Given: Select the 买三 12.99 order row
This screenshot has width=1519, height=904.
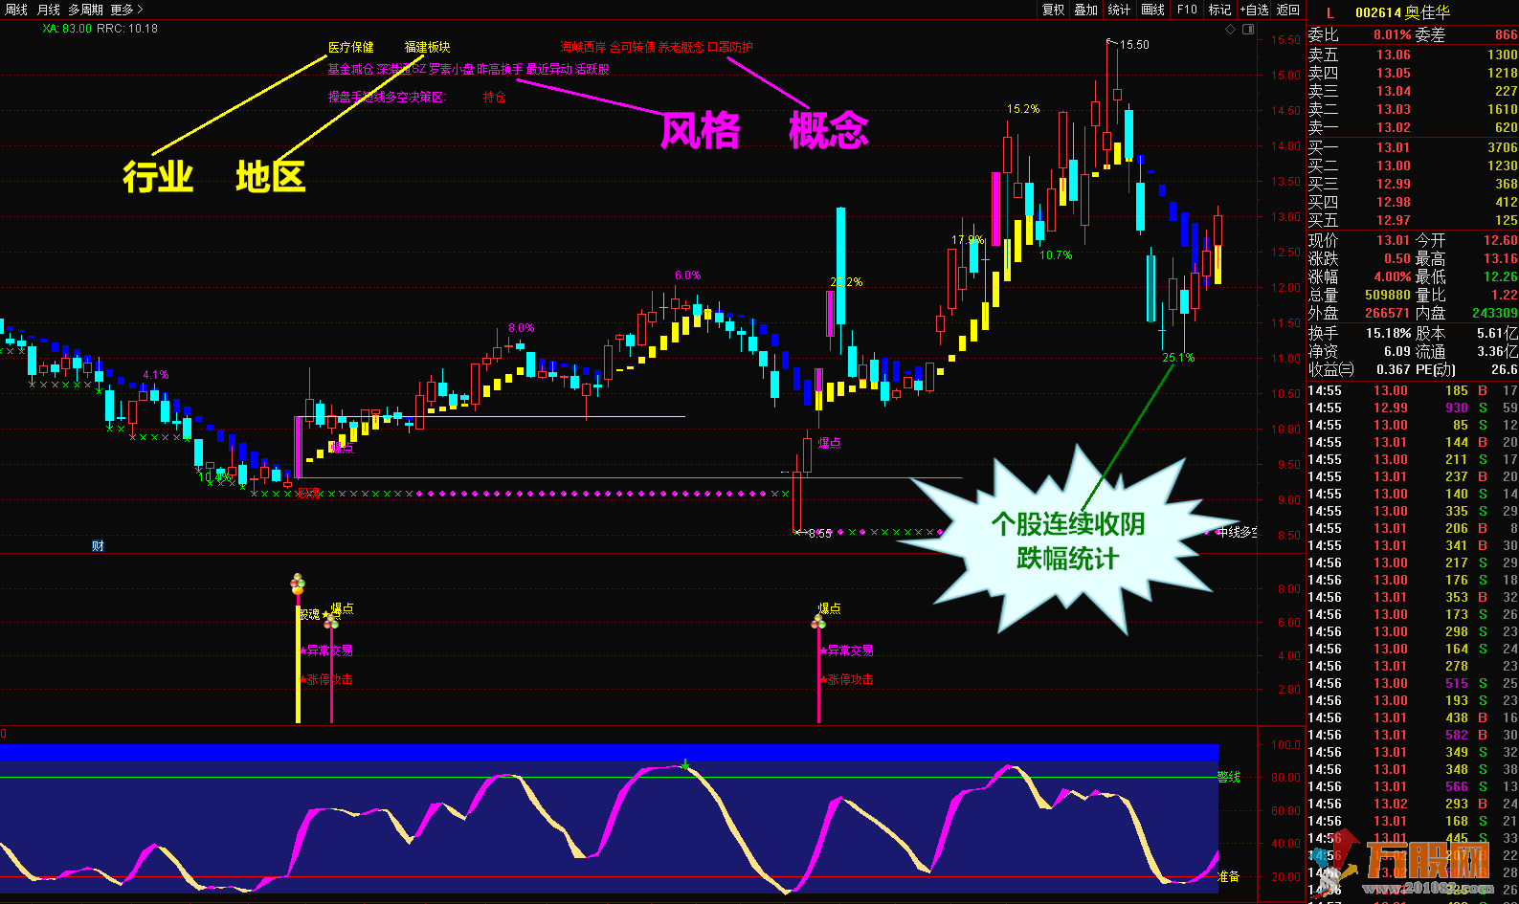Looking at the screenshot, I should (x=1413, y=184).
